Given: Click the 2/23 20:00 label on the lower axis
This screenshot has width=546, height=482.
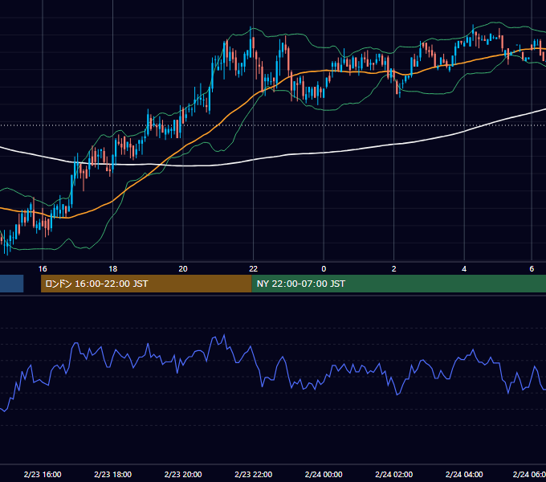Looking at the screenshot, I should coord(183,474).
